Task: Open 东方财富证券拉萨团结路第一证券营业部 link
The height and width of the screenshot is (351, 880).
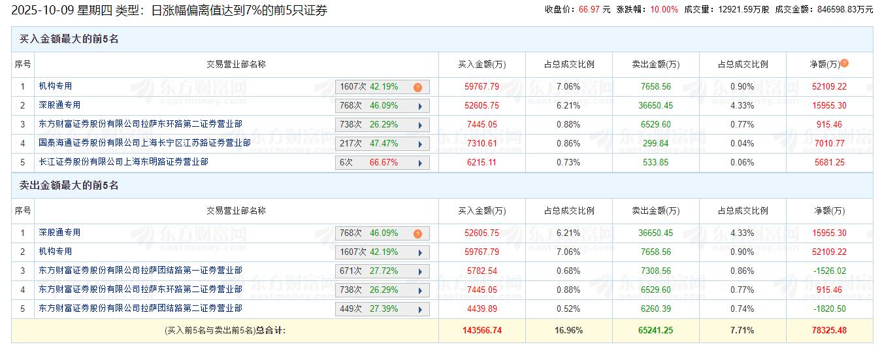Action: click(x=140, y=270)
